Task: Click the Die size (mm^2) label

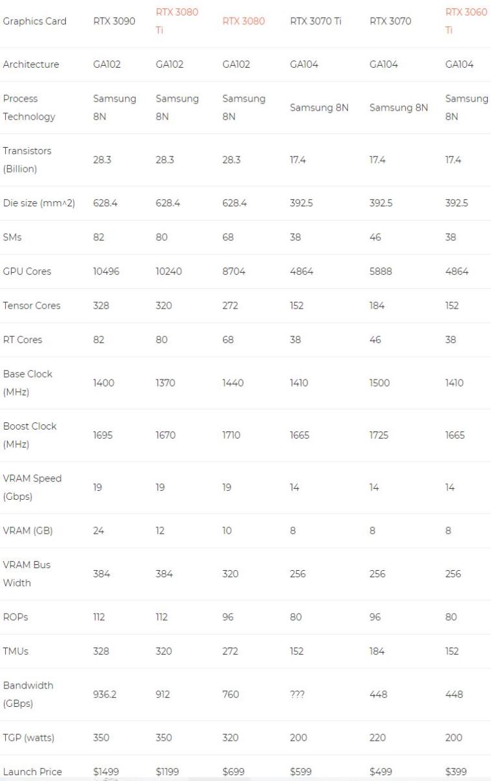Action: [38, 203]
